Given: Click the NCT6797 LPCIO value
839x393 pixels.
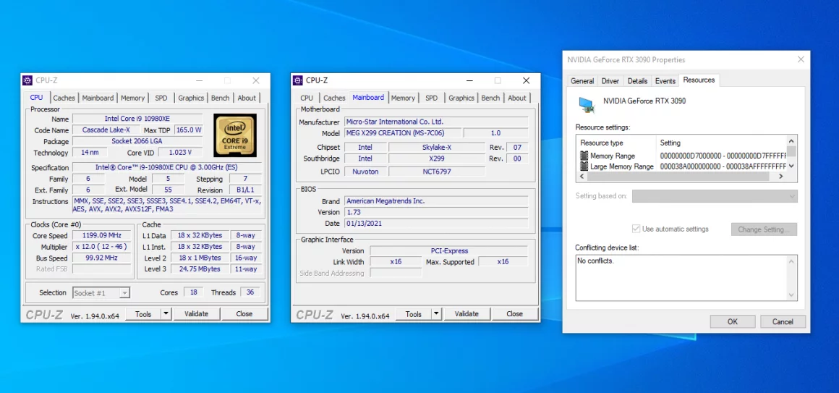Looking at the screenshot, I should [437, 172].
